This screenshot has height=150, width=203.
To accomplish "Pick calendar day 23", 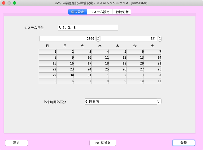I will coord(65,69).
